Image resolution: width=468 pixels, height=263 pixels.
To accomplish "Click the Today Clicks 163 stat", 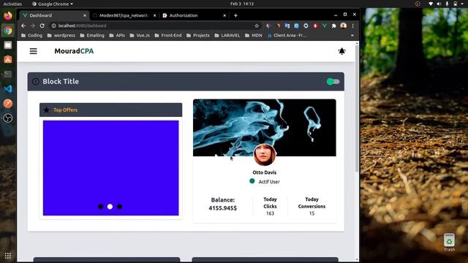I will coord(270,206).
